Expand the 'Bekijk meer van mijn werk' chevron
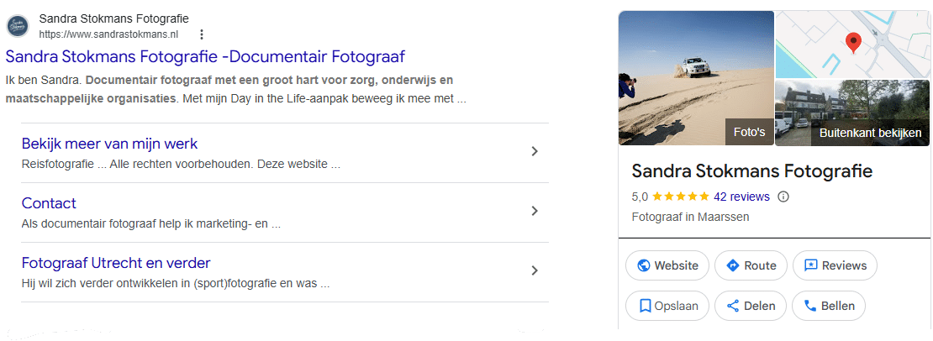Viewport: 933px width, 341px height. pyautogui.click(x=535, y=151)
